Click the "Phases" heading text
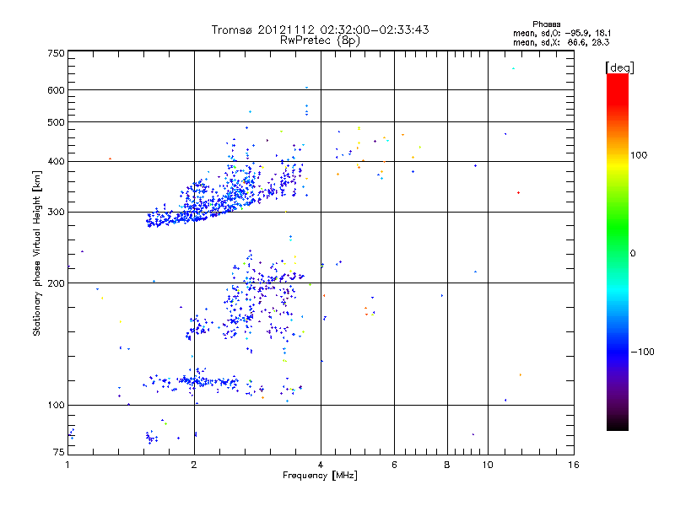Screen dimensions: 675x506 click(x=546, y=24)
